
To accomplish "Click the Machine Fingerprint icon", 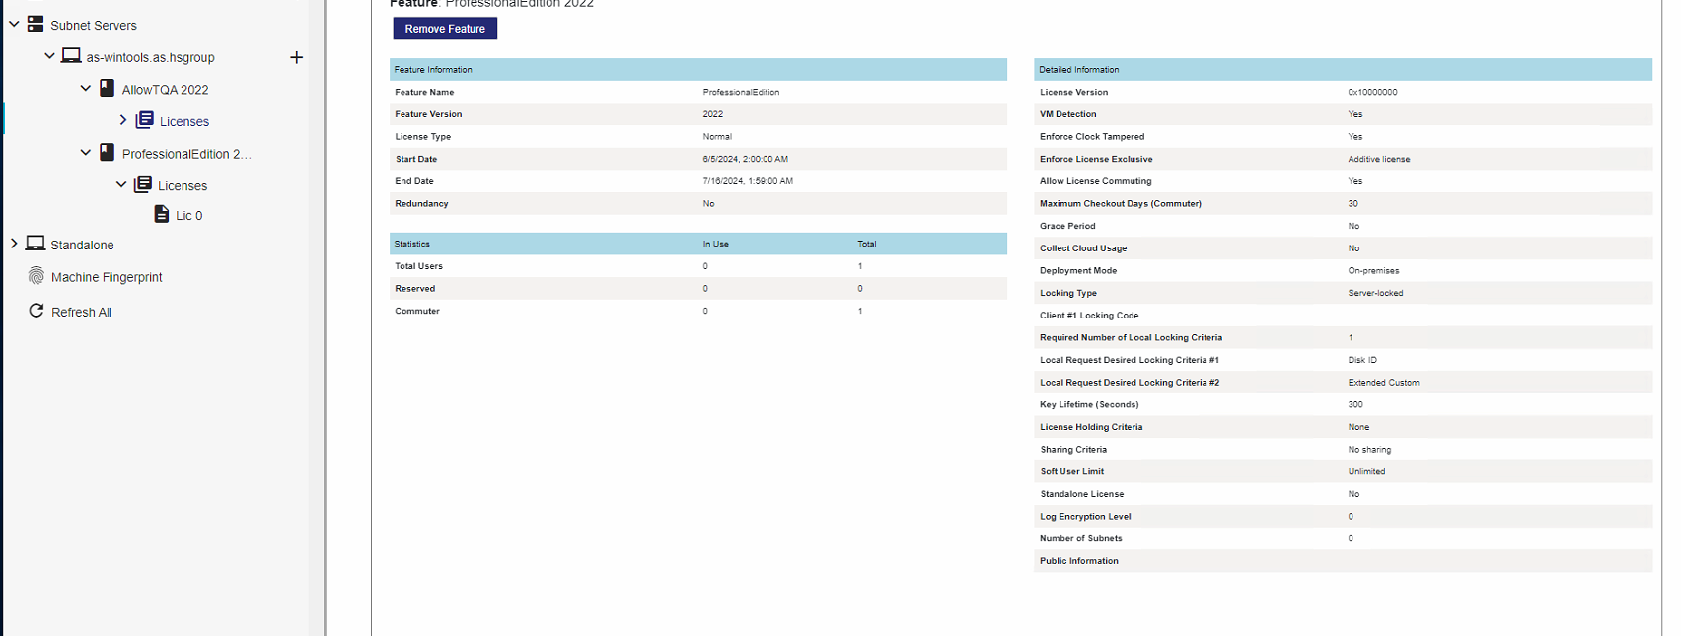I will point(37,276).
